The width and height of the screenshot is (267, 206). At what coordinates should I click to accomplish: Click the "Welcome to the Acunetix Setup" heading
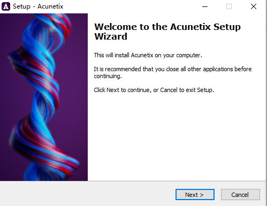[x=167, y=27]
